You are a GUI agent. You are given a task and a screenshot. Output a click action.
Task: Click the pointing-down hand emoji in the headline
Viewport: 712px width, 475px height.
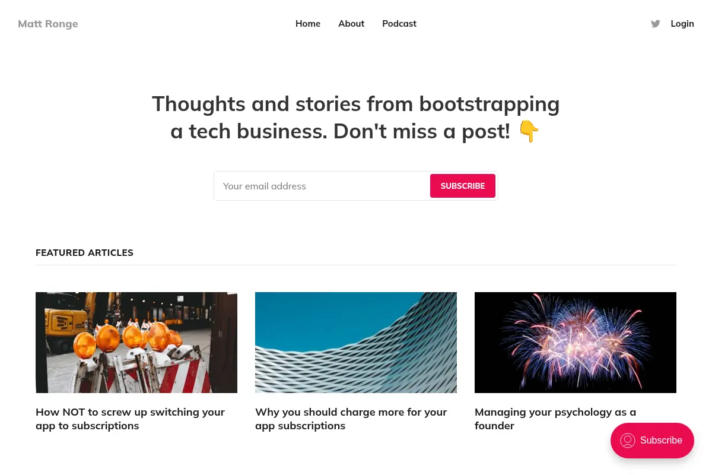(529, 131)
